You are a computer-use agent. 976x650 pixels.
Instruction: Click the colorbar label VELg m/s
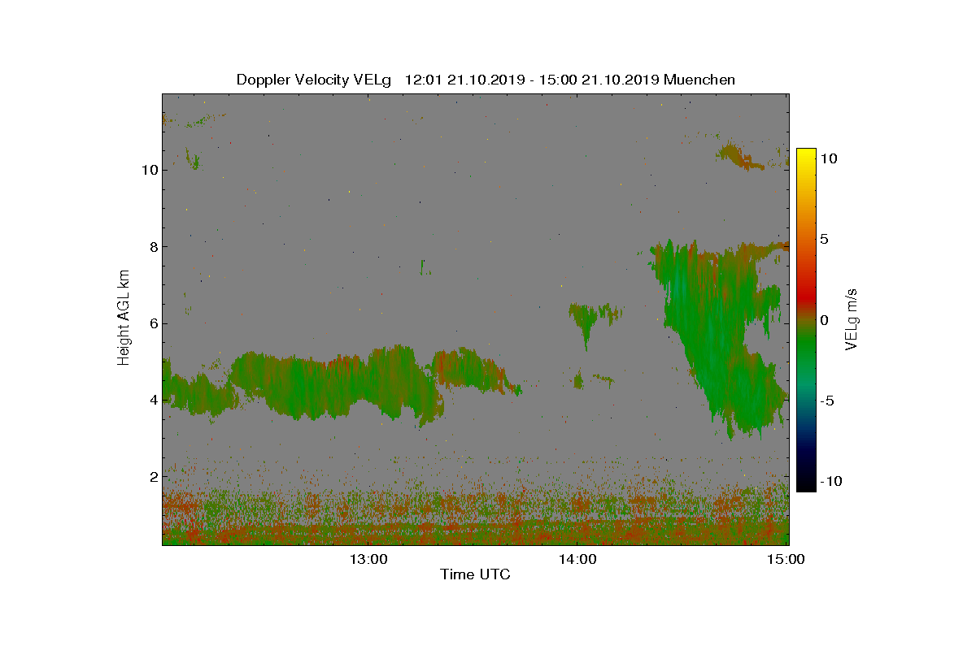[x=852, y=318]
